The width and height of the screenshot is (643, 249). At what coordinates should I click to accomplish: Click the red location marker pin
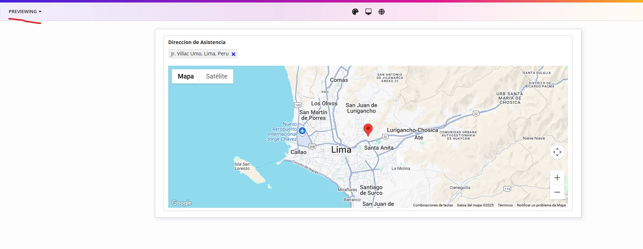(x=368, y=130)
